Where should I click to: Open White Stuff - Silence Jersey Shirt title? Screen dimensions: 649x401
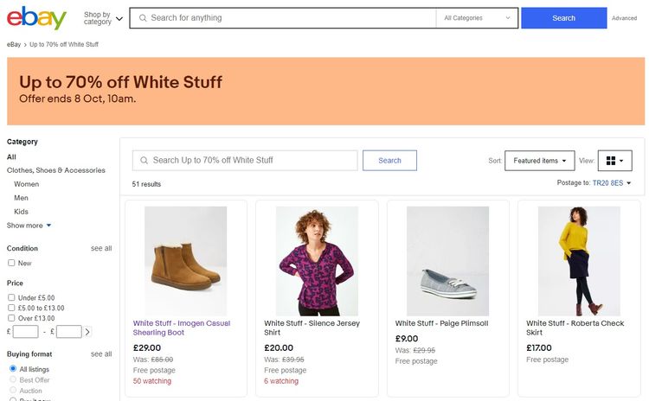click(312, 328)
